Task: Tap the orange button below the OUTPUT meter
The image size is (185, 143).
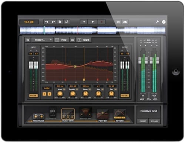Action: (125, 95)
